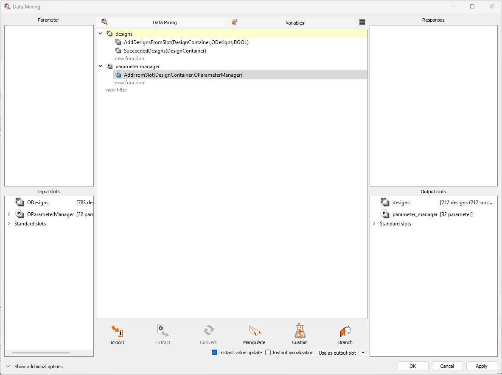This screenshot has height=375, width=502.
Task: Click the Import tool icon
Action: tap(117, 331)
